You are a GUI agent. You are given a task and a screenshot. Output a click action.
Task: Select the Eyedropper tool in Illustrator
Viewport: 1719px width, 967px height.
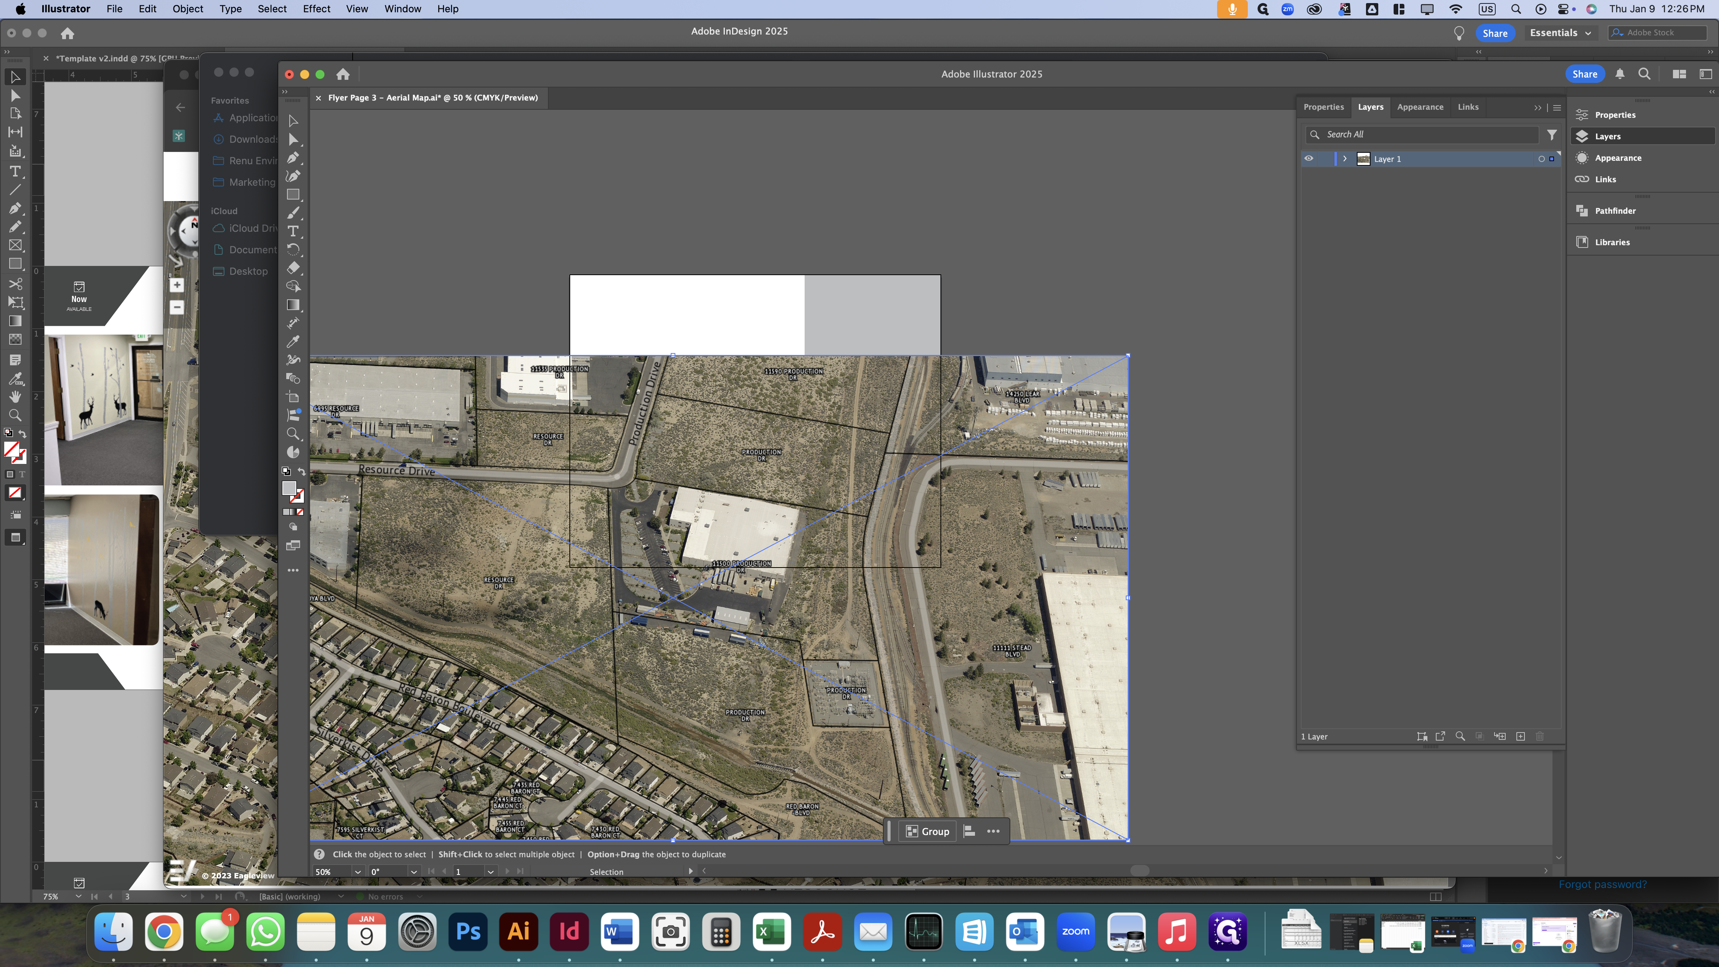293,342
